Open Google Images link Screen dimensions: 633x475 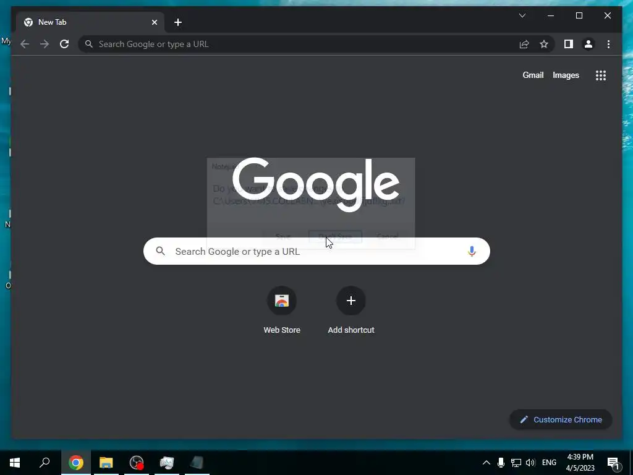[x=566, y=75]
